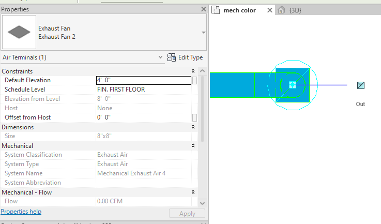Click the blue duct segment in the drawing
The width and height of the screenshot is (381, 224).
point(232,85)
